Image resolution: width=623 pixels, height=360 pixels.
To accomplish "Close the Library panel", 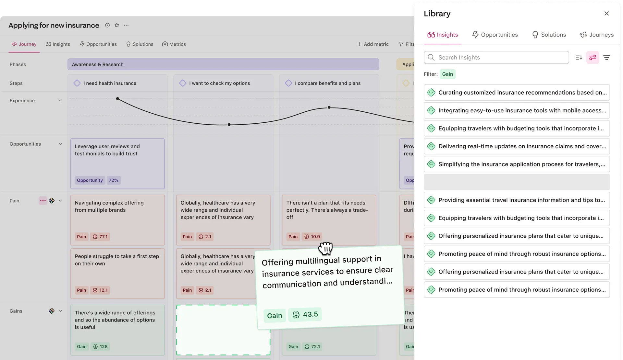I will [606, 14].
